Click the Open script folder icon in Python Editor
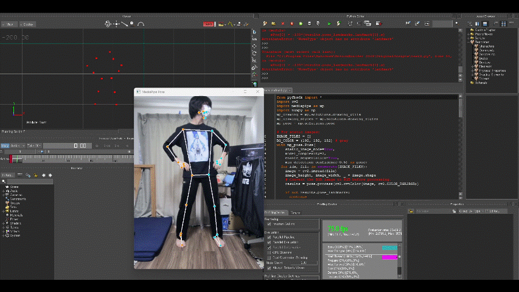519x292 pixels. [x=273, y=24]
